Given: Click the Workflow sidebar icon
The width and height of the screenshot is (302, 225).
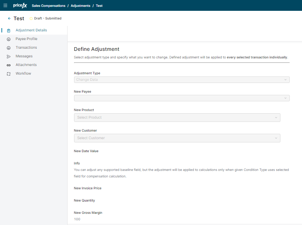Looking at the screenshot, I should tap(9, 74).
